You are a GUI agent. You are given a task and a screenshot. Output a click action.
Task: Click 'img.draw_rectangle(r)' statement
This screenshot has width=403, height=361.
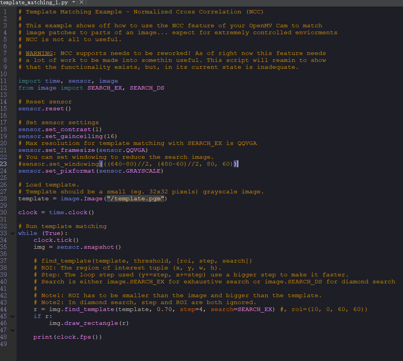coord(89,323)
